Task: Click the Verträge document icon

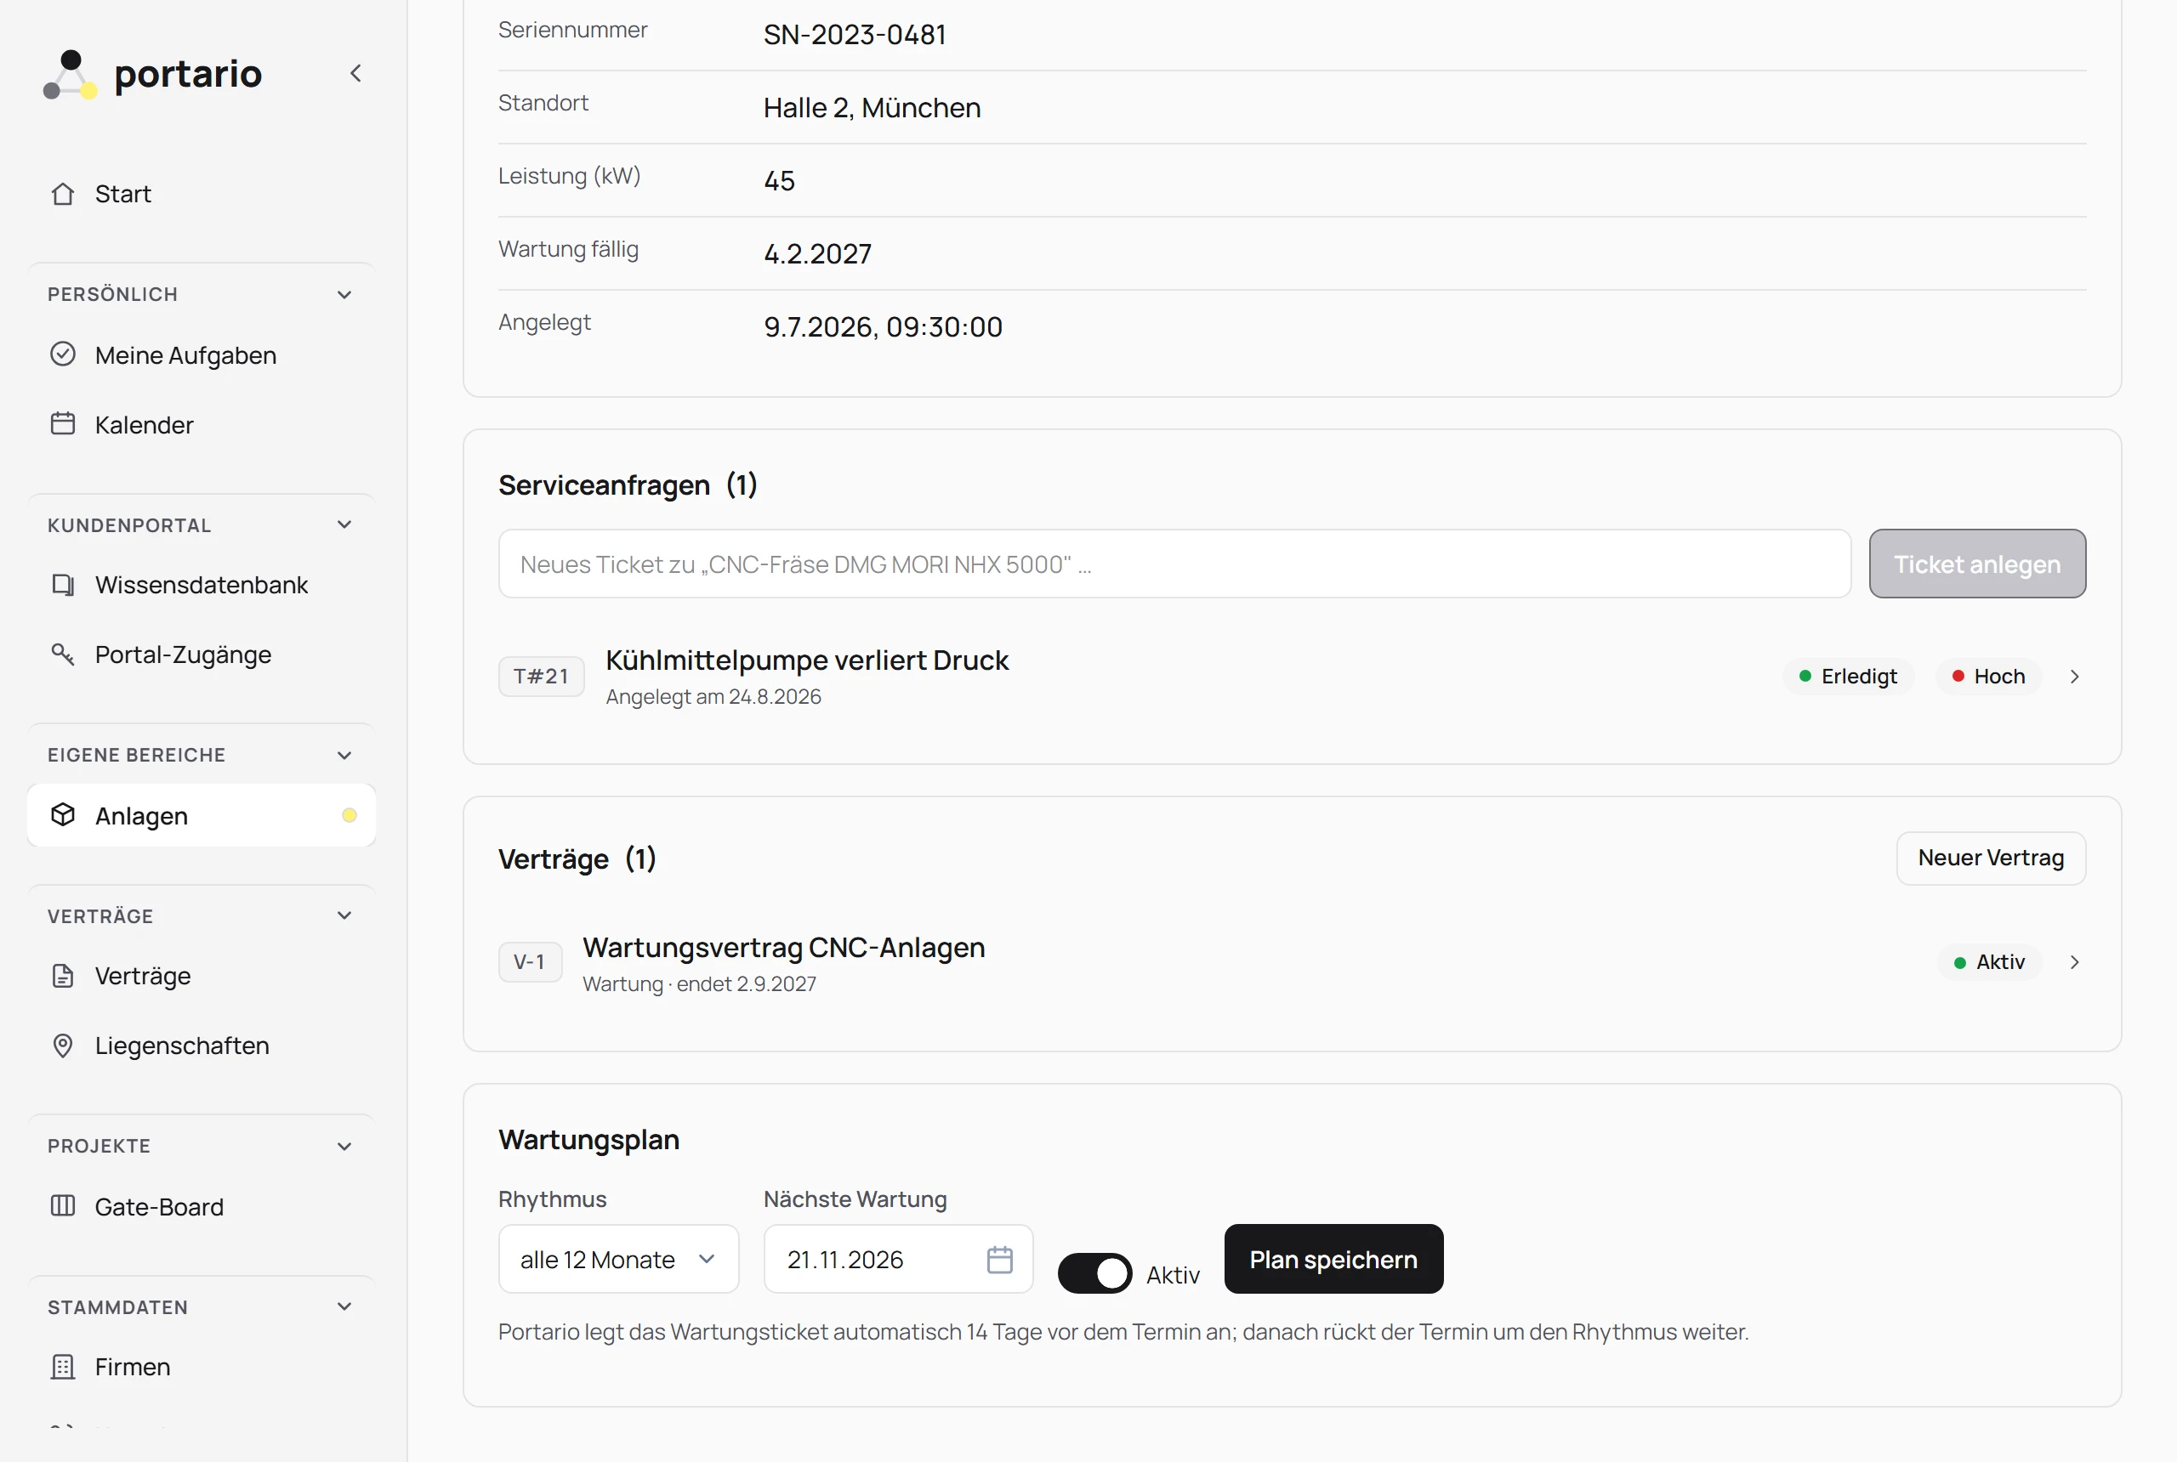Action: coord(62,975)
